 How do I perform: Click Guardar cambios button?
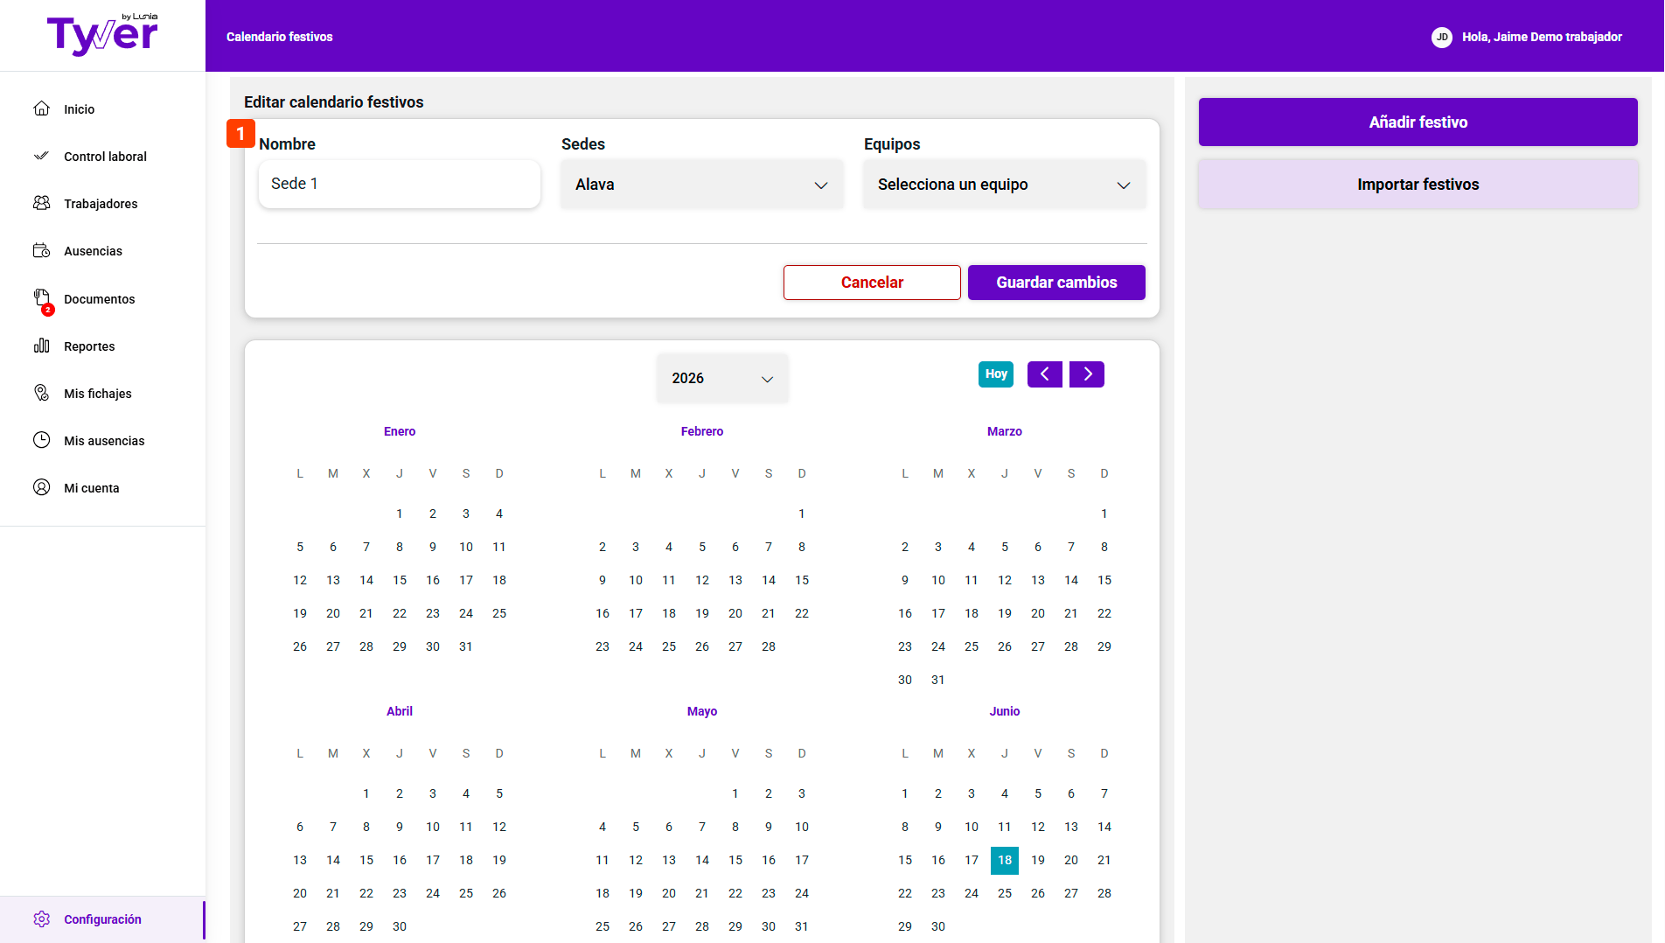(1056, 283)
